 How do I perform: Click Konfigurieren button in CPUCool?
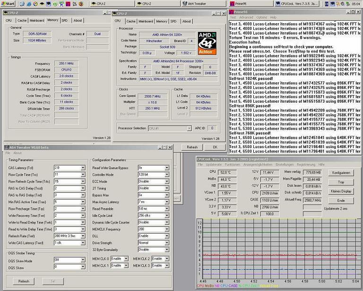pos(341,173)
